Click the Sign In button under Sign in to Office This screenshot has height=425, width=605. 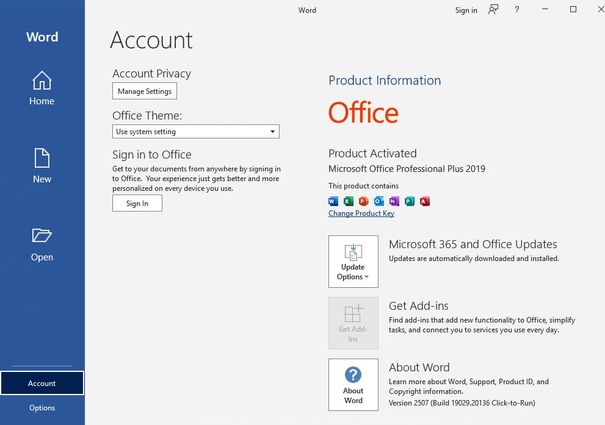coord(137,203)
